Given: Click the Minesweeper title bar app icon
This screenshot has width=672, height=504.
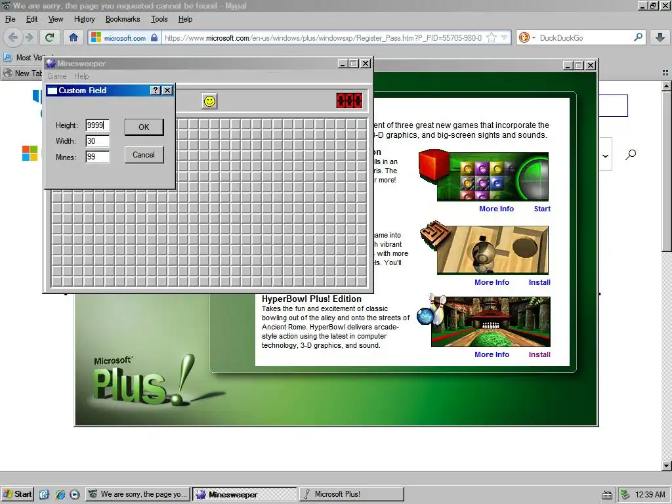Looking at the screenshot, I should coord(51,64).
